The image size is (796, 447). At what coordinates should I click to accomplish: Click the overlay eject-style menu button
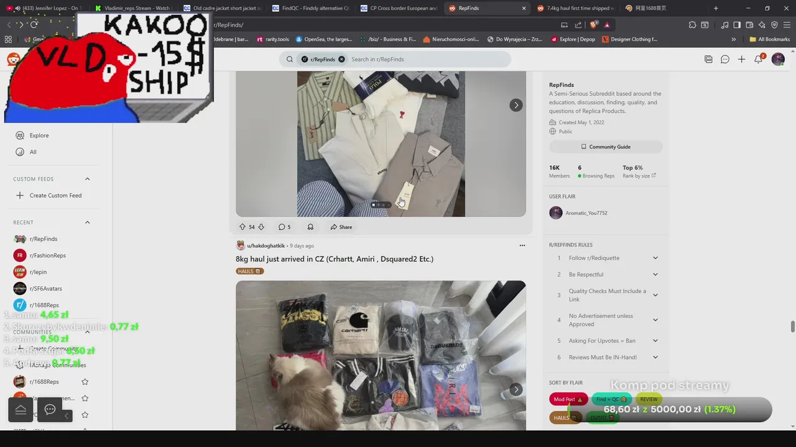[21, 409]
